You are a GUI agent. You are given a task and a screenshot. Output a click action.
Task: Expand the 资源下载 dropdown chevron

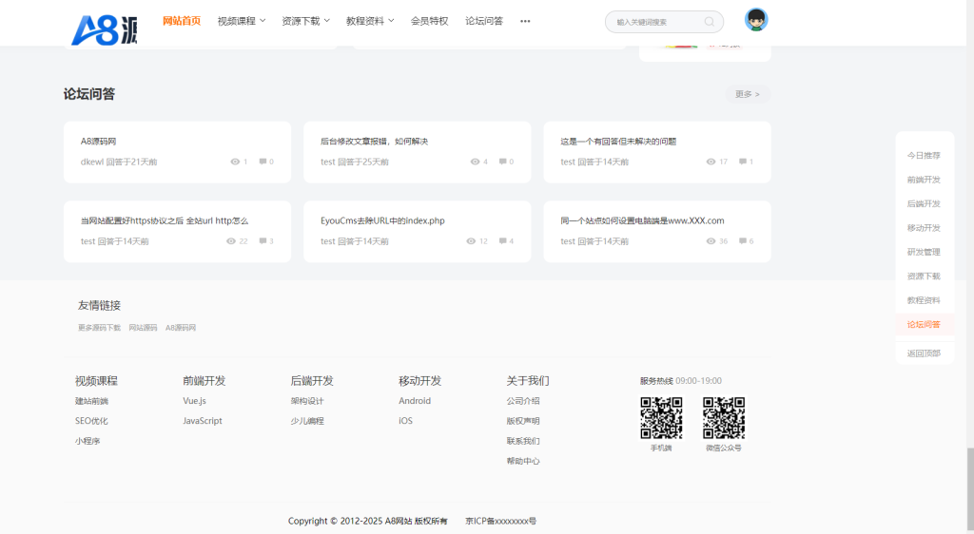pos(327,21)
